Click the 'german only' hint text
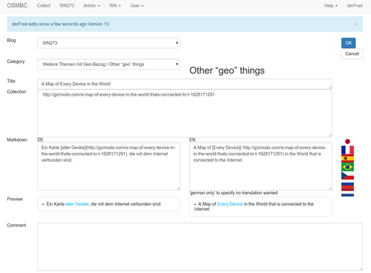The width and height of the screenshot is (371, 273). tap(234, 193)
